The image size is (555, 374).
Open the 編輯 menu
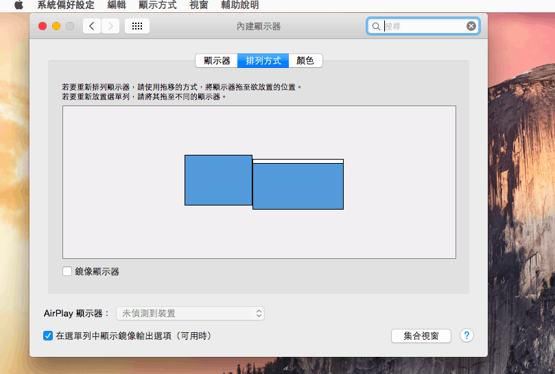(x=117, y=5)
